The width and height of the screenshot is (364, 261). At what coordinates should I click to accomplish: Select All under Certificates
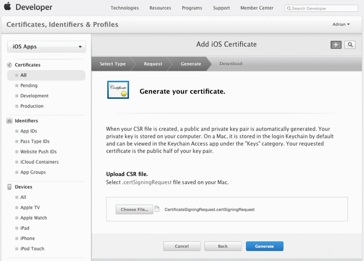tap(46, 75)
